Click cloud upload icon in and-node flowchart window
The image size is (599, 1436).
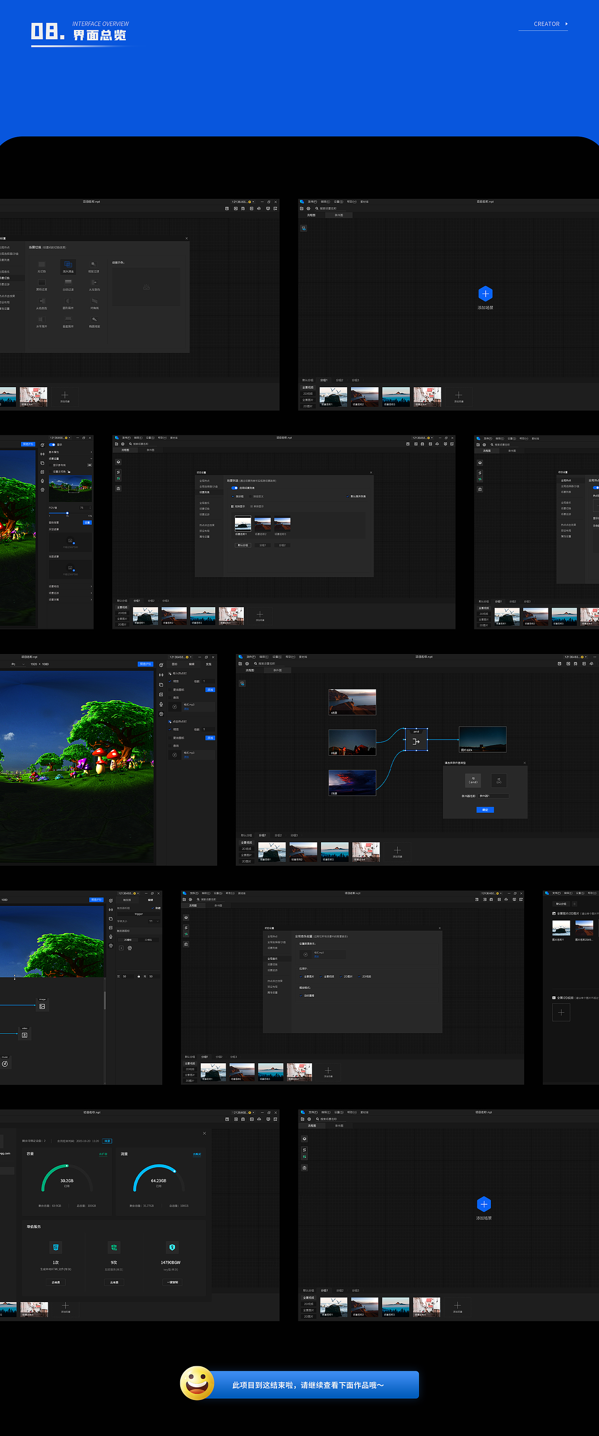pyautogui.click(x=591, y=663)
